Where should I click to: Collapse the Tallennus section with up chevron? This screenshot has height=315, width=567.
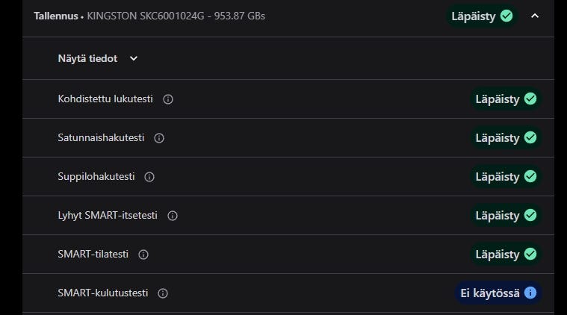(x=535, y=16)
